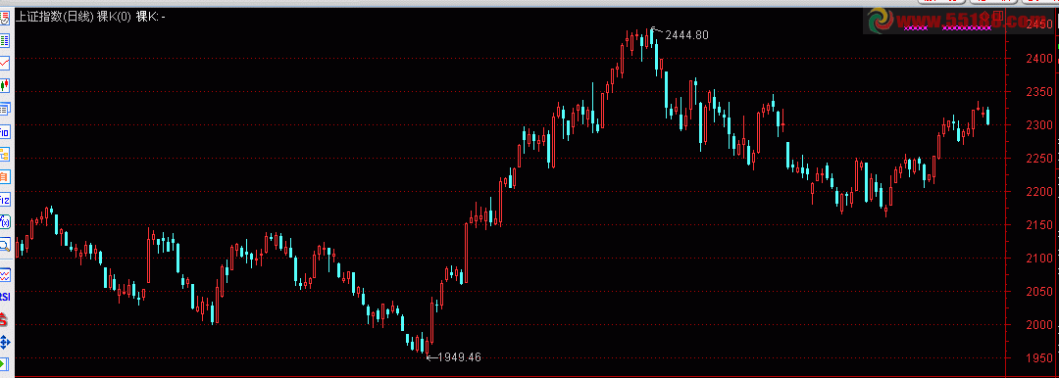Open the orange hierarchy tree icon
This screenshot has width=1059, height=378.
point(5,155)
